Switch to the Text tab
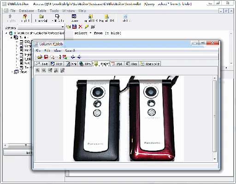236x184 pixels. (42, 64)
